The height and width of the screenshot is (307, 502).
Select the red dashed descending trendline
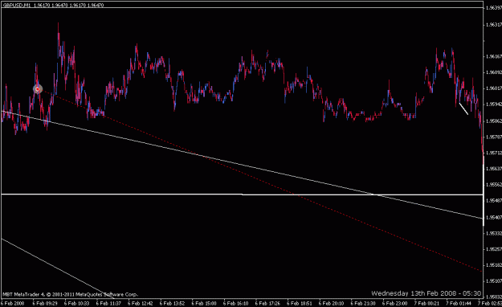coord(259,180)
